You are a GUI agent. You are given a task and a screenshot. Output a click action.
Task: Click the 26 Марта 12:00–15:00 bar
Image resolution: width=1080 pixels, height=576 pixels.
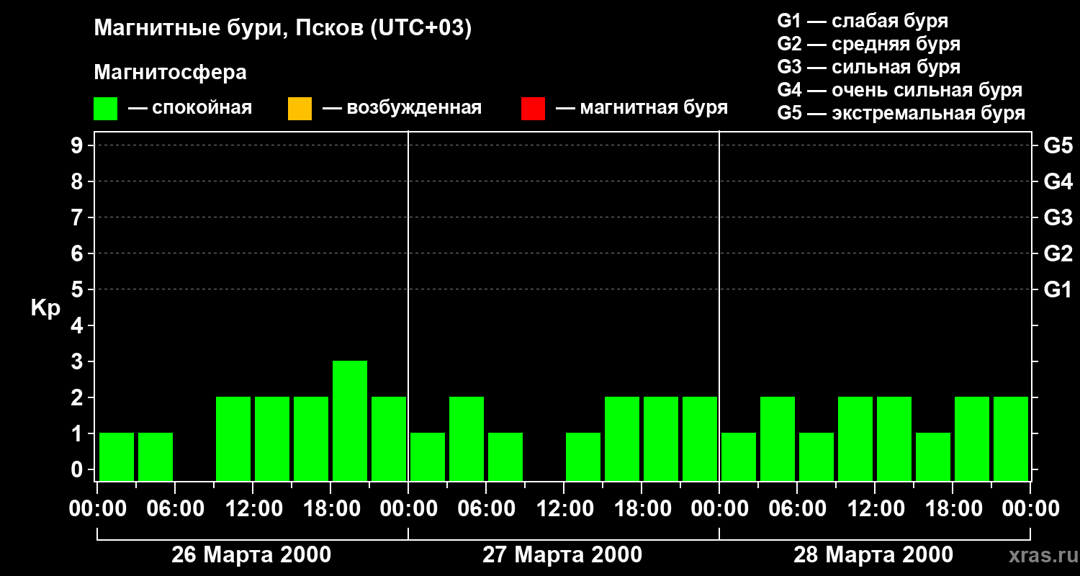[272, 438]
